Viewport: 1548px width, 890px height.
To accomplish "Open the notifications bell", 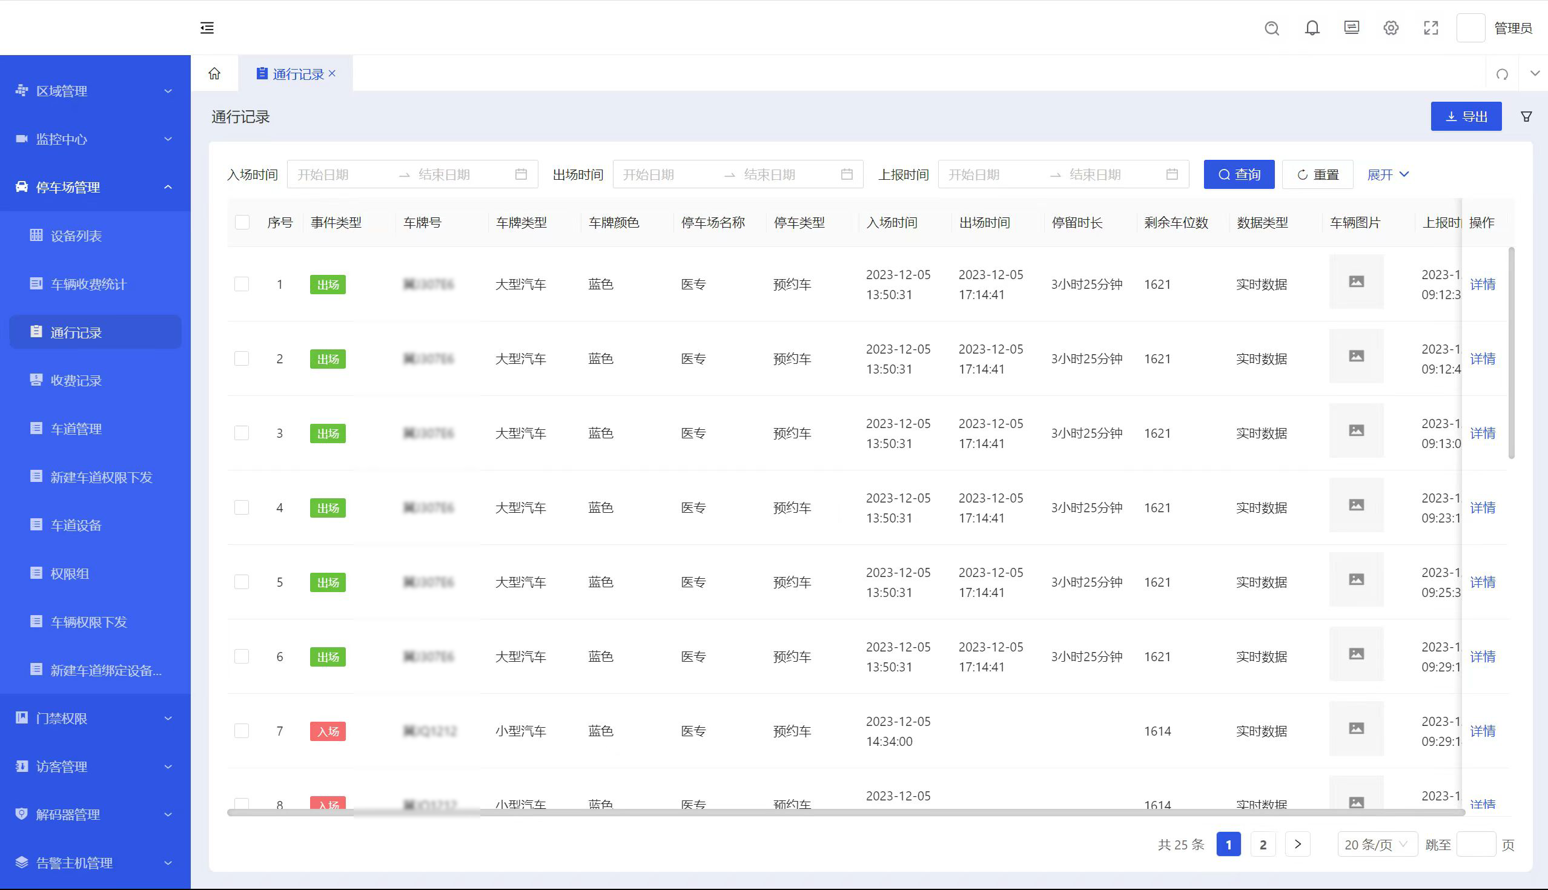I will pos(1312,28).
